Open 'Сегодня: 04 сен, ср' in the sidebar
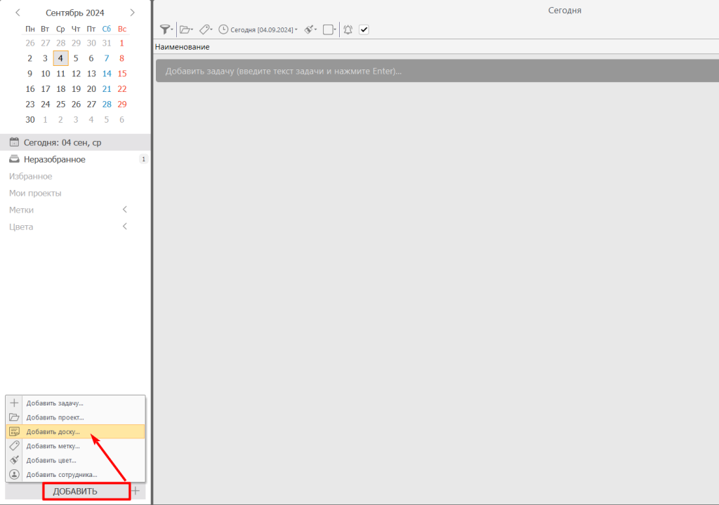The image size is (719, 505). pyautogui.click(x=75, y=142)
